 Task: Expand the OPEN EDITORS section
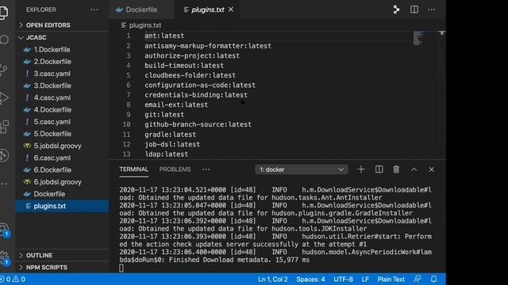pos(48,25)
